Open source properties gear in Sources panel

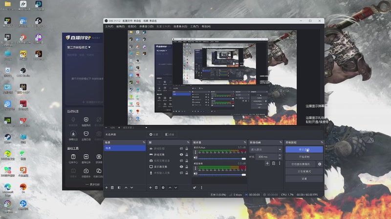tap(163, 188)
